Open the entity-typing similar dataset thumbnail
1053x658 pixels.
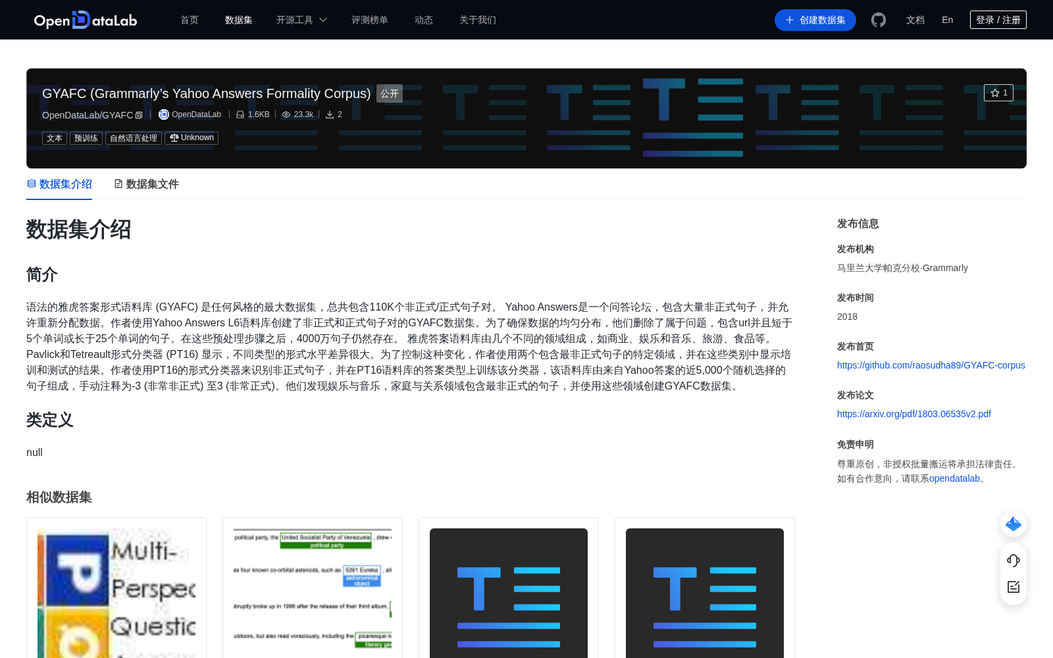[x=313, y=593]
